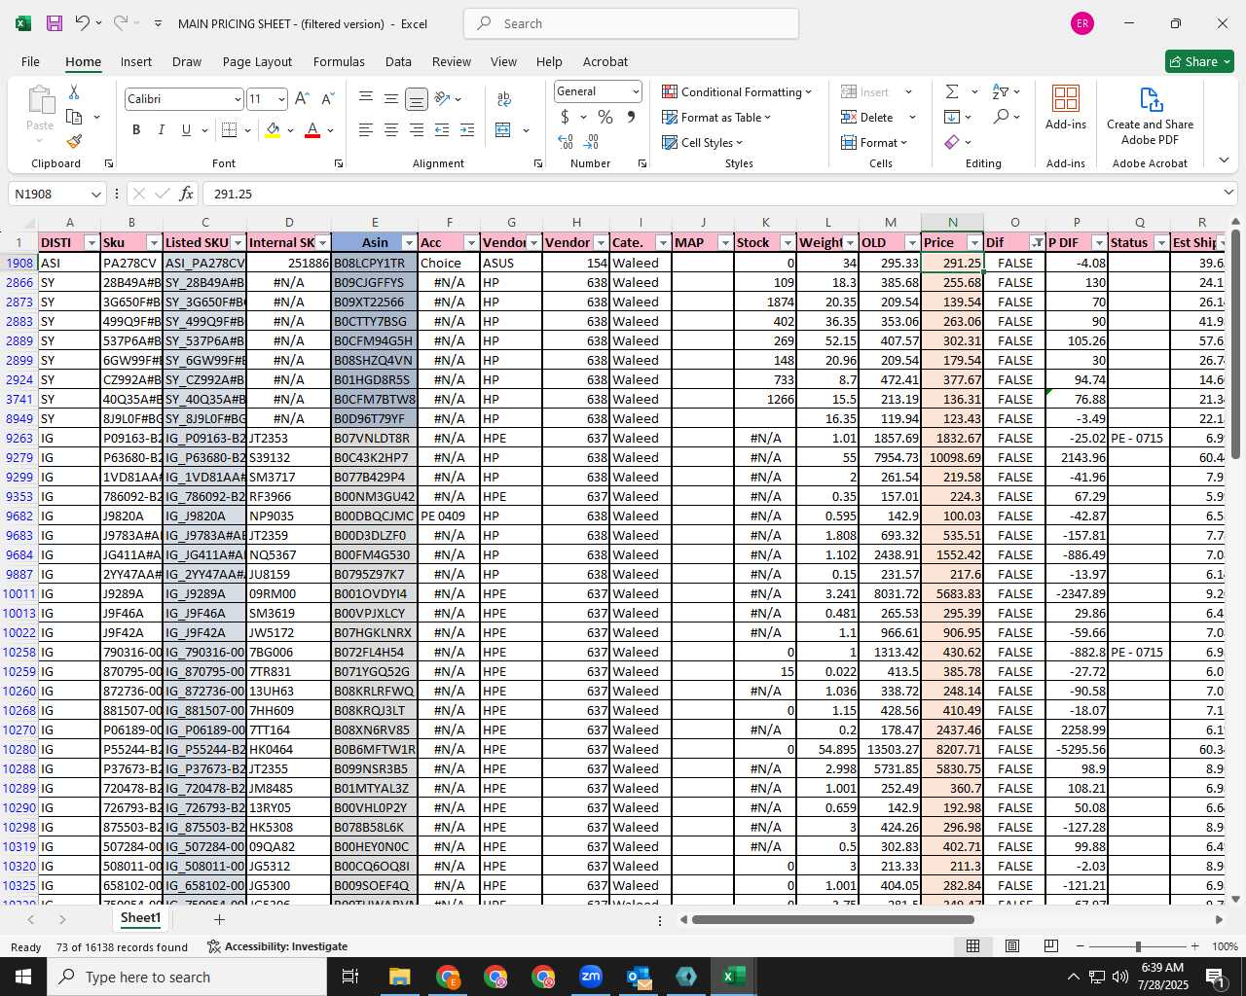
Task: Activate the Format Painter brush
Action: point(74,142)
